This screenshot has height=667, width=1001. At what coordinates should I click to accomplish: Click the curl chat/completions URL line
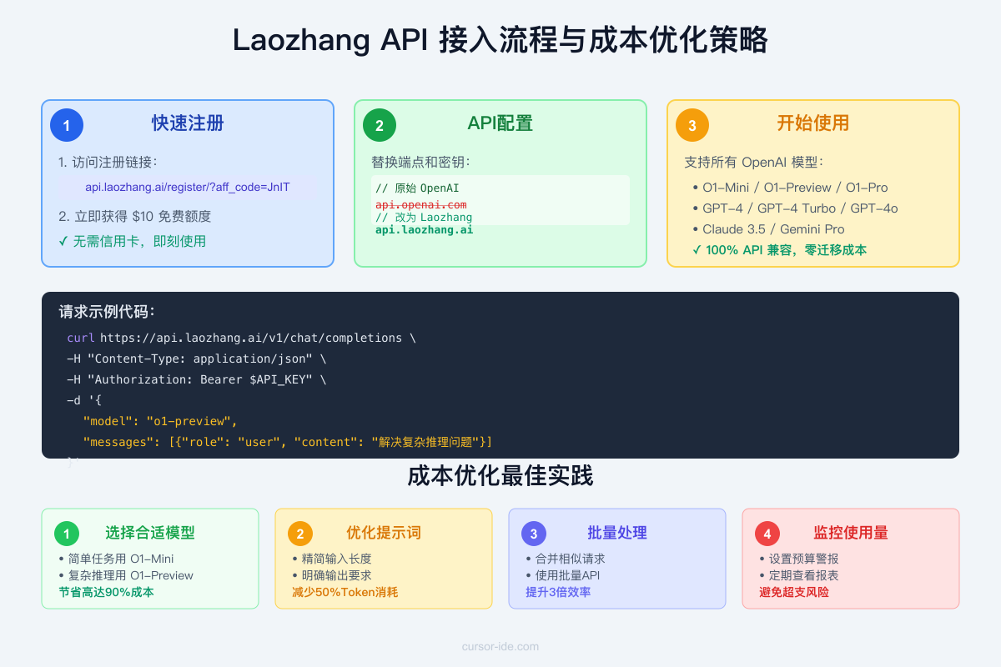coord(241,338)
